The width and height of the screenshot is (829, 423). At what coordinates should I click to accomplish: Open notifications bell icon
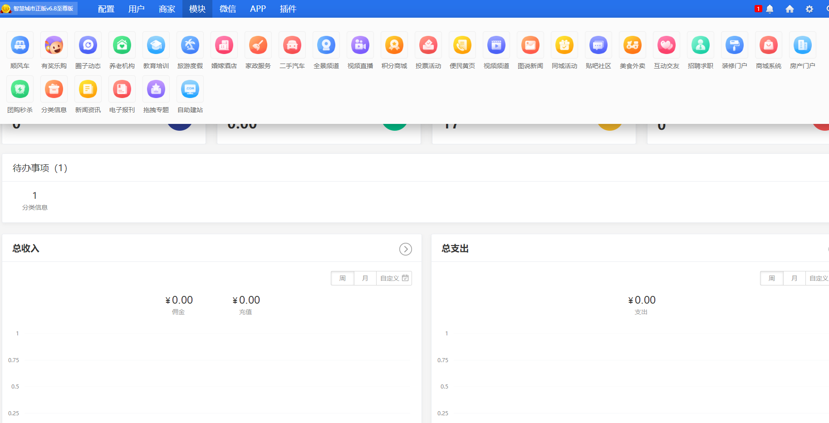pos(770,9)
